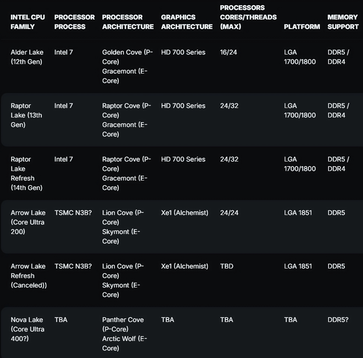Click TSMC N3B? in the Arrow Lake Refresh row

coord(73,266)
